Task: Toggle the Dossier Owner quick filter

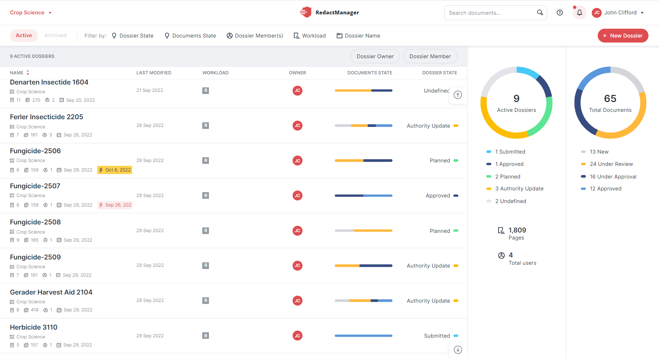Action: coord(375,56)
